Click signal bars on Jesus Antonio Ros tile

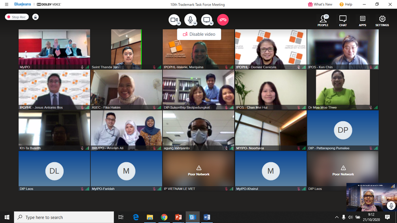[88, 107]
